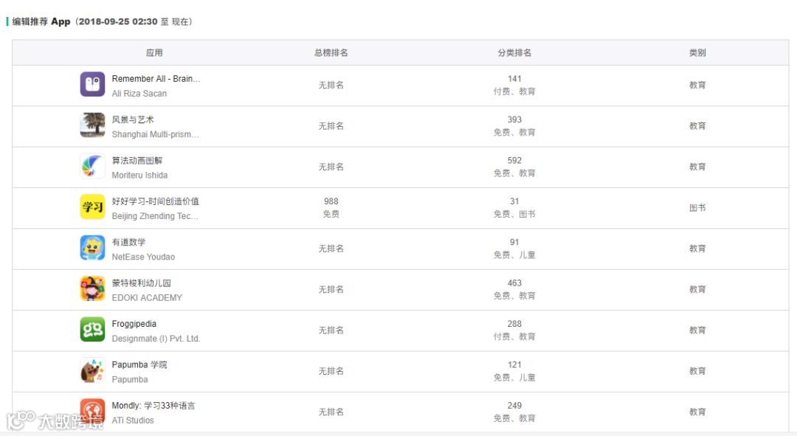Click the 应用 column header
Viewport: 797px width, 436px height.
pyautogui.click(x=154, y=53)
